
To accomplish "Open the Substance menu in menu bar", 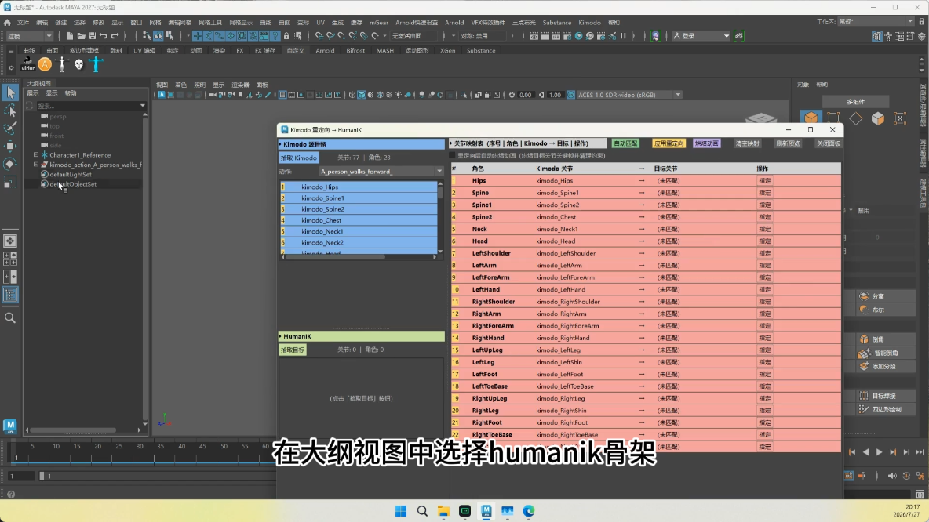I will pos(556,23).
